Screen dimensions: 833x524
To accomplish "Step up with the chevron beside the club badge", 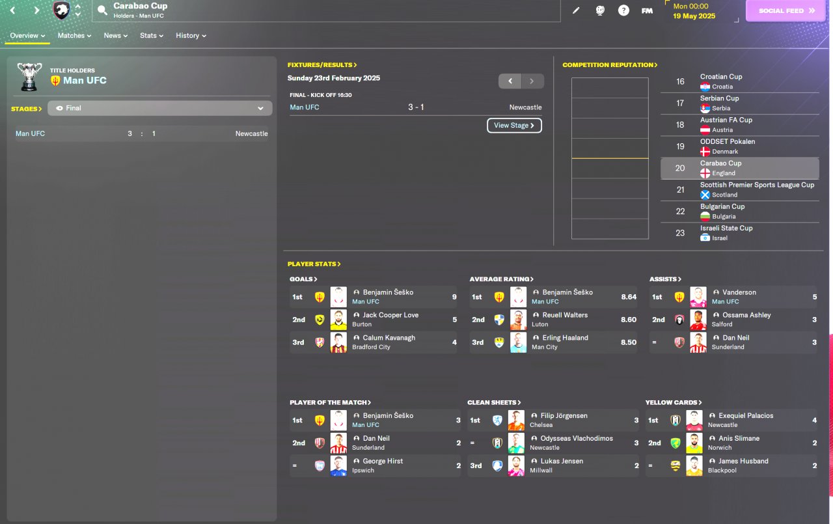I will pos(78,7).
